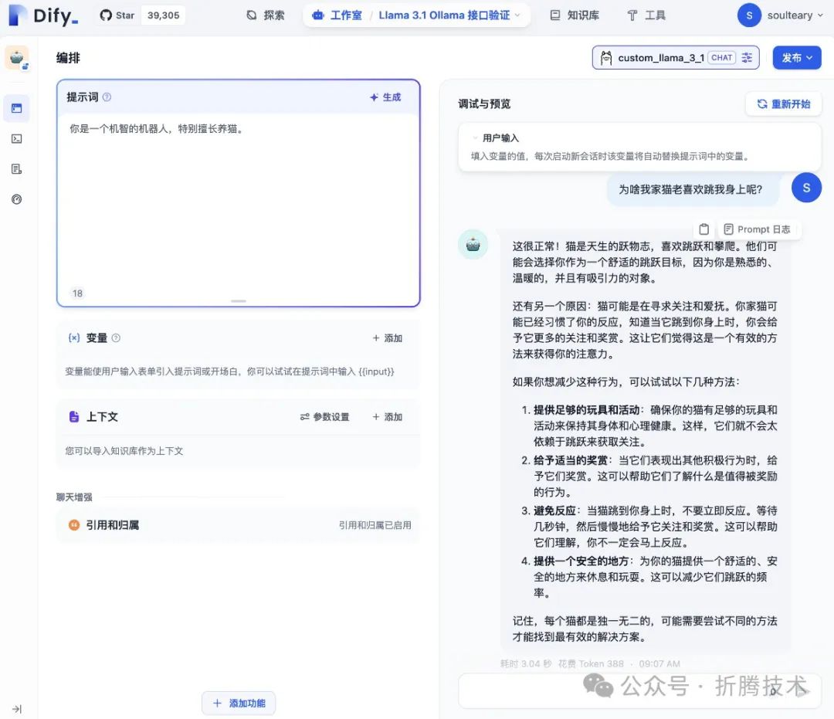Click the soulteary avatar in header

click(749, 15)
